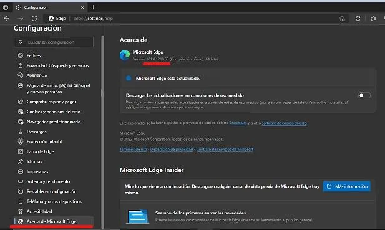Open the vertical tabs icon

[x=6, y=7]
